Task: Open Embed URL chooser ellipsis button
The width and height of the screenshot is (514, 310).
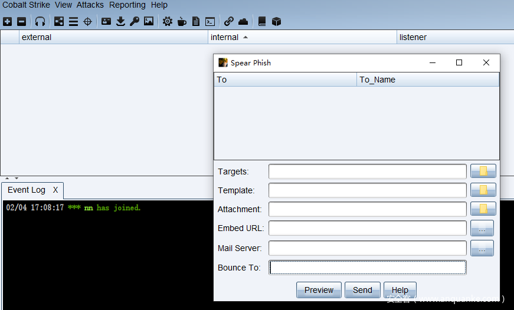Action: 482,228
